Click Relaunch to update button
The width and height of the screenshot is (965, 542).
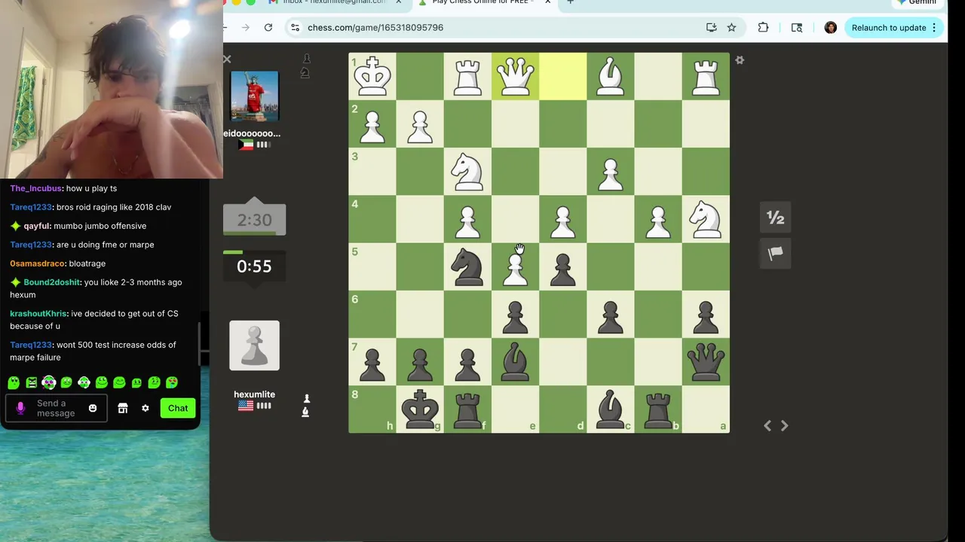889,28
